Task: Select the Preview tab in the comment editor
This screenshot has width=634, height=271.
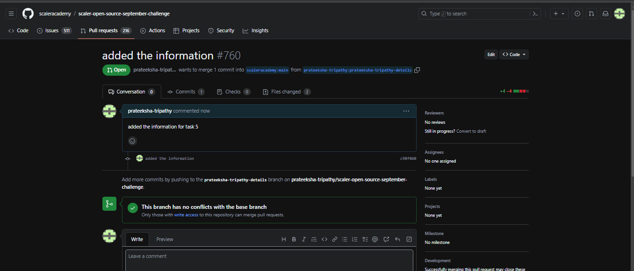Action: 165,239
